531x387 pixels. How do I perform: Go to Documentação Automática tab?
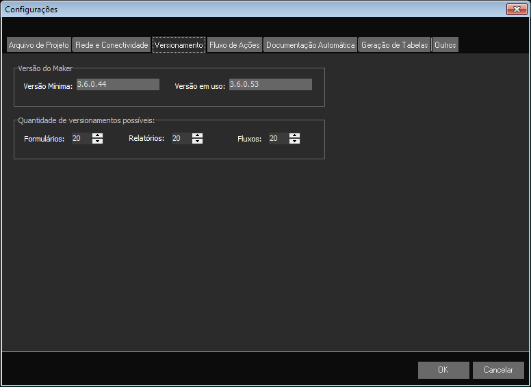tap(311, 45)
